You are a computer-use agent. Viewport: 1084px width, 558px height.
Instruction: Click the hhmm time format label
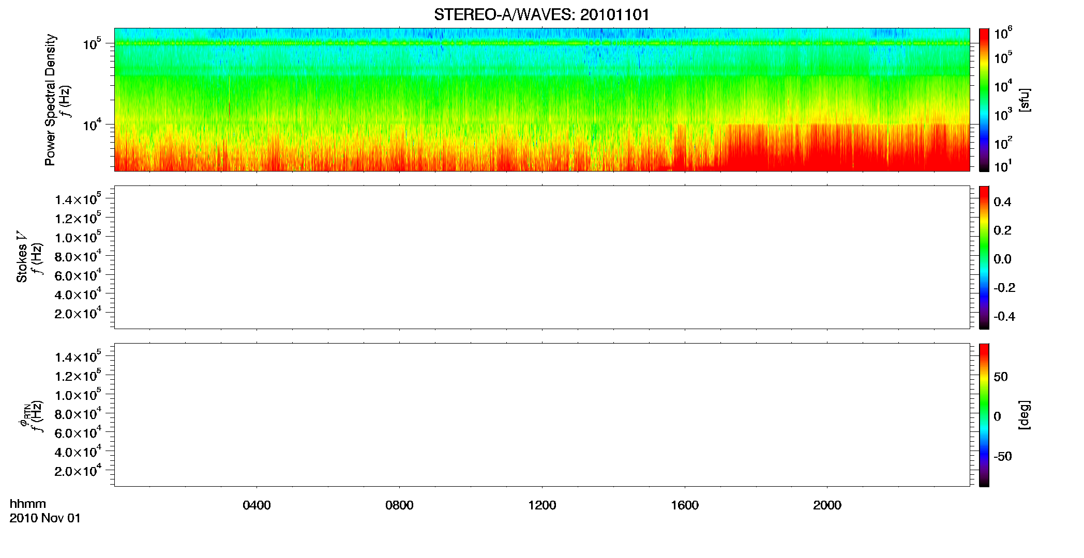(x=28, y=504)
